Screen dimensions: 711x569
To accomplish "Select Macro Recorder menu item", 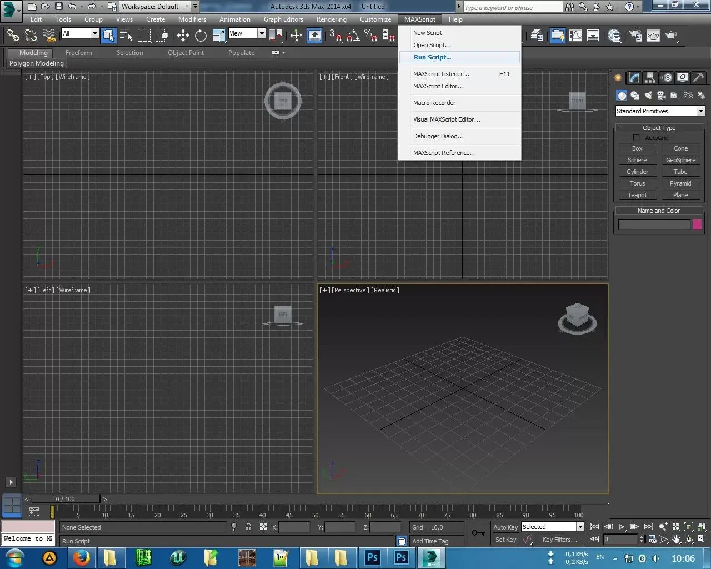I will (x=459, y=103).
